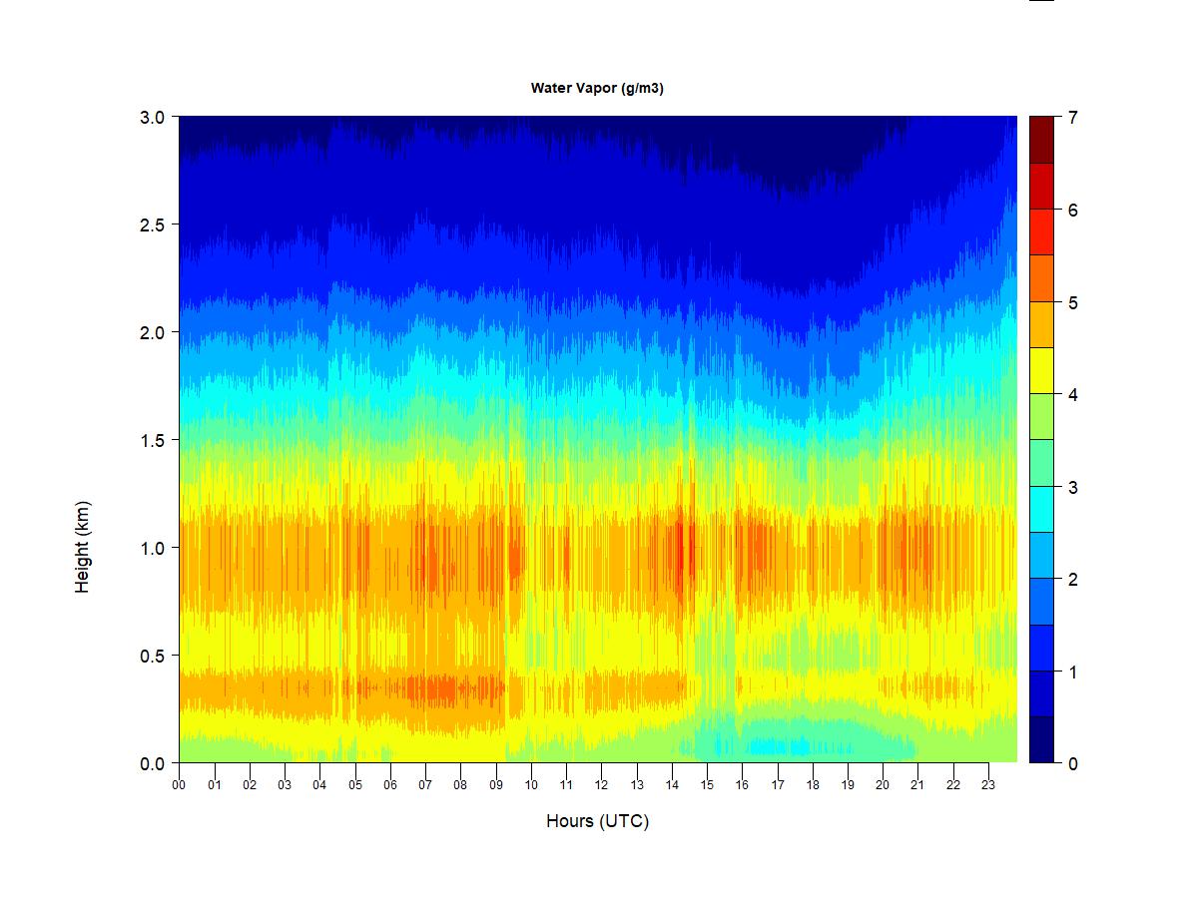Click the colorbar scale value "7"
Viewport: 1198px width, 898px height.
(1072, 118)
